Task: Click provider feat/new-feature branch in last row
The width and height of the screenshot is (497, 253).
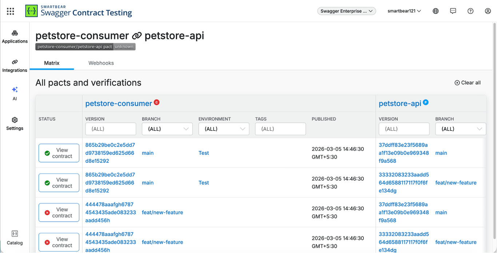Action: (456, 242)
